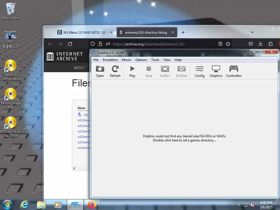
Task: Open site permissions icon in address bar
Action: 108,44
